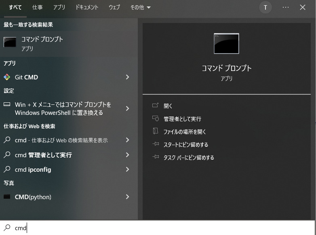Click the cmd search input field

click(158, 228)
